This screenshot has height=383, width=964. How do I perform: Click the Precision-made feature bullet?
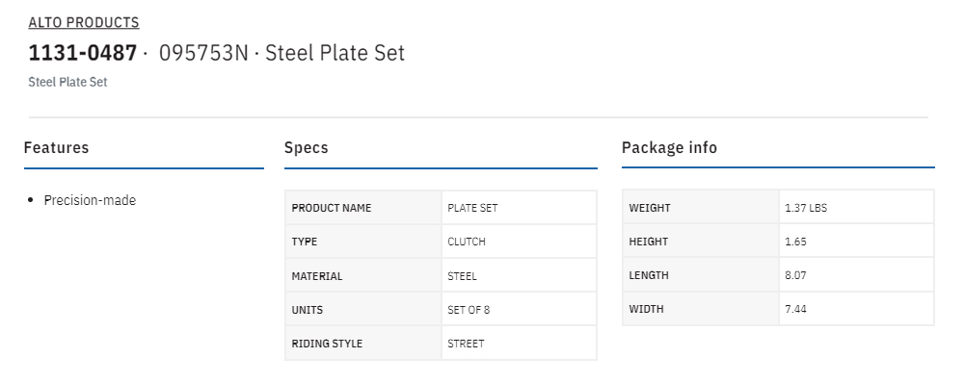coord(90,200)
